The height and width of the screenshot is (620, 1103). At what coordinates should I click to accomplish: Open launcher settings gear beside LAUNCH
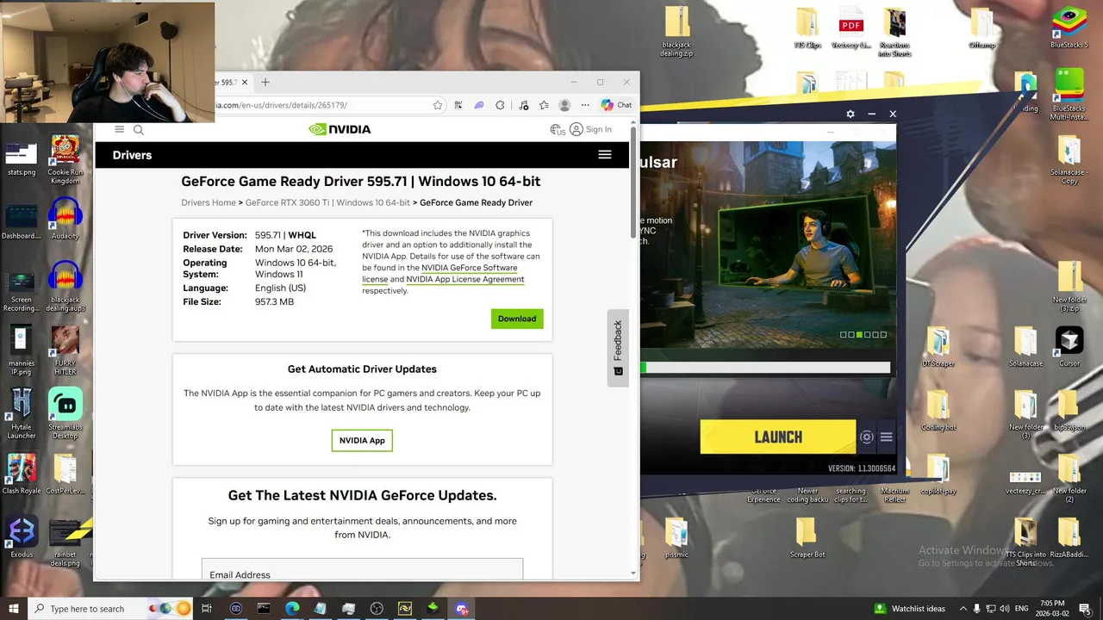coord(867,437)
